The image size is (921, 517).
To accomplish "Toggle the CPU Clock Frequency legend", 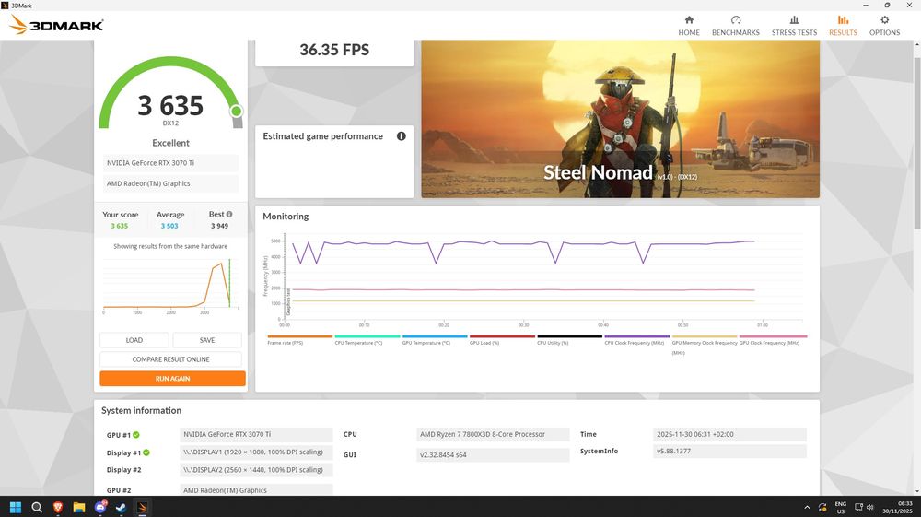I will click(x=636, y=340).
